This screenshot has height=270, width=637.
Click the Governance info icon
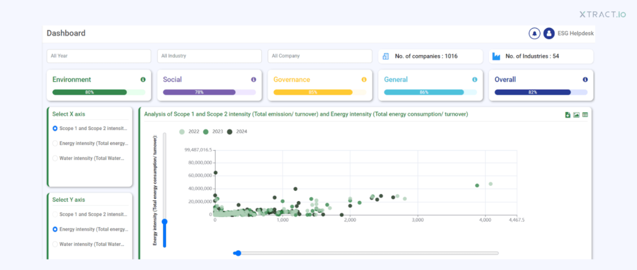coord(364,80)
